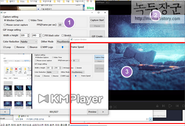This screenshot has height=126, width=185.
Task: Open the 자기개발 bookmark folder
Action: [x=32, y=1]
